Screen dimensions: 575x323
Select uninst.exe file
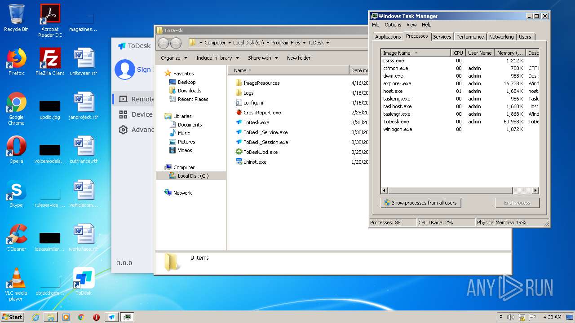point(251,162)
